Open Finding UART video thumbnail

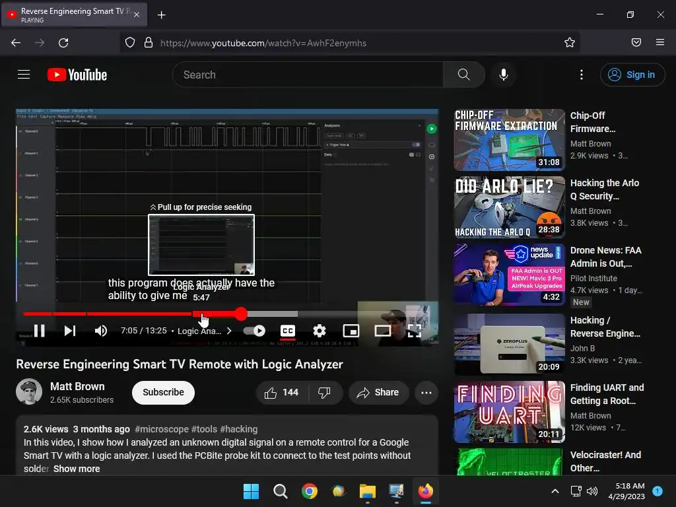click(509, 412)
